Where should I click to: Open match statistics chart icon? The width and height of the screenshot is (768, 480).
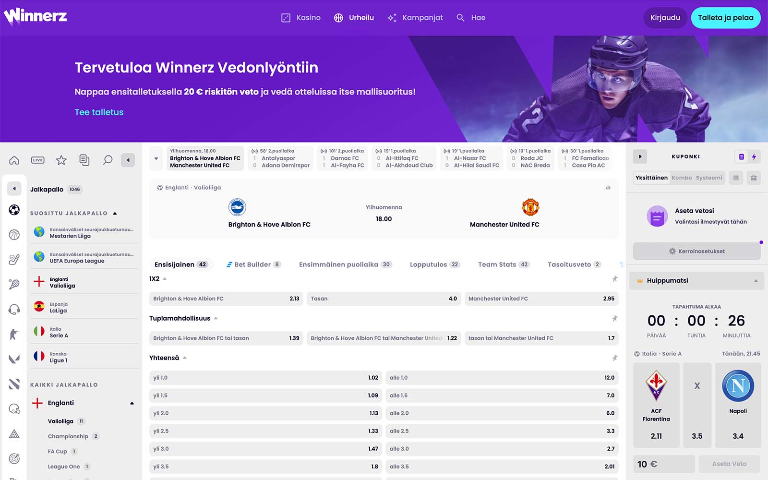pos(608,188)
